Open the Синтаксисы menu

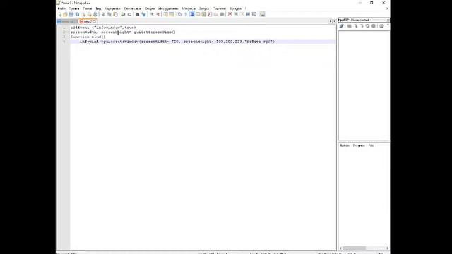(x=133, y=8)
